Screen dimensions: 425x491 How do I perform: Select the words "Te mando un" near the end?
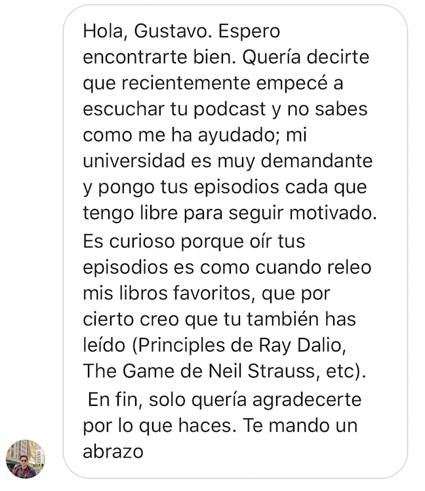tap(300, 426)
